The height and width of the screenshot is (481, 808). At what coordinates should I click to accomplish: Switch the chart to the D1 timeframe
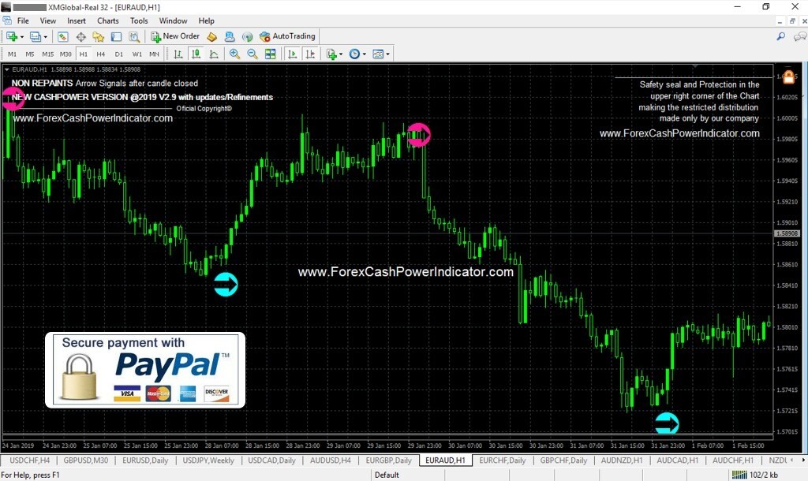coord(119,54)
